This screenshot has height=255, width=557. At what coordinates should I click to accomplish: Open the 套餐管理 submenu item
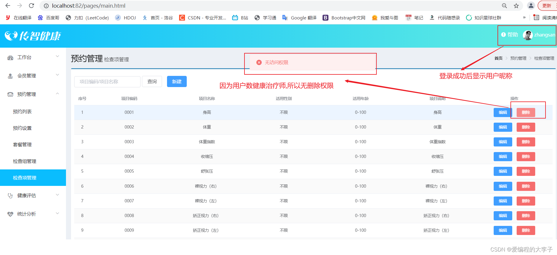coord(33,144)
